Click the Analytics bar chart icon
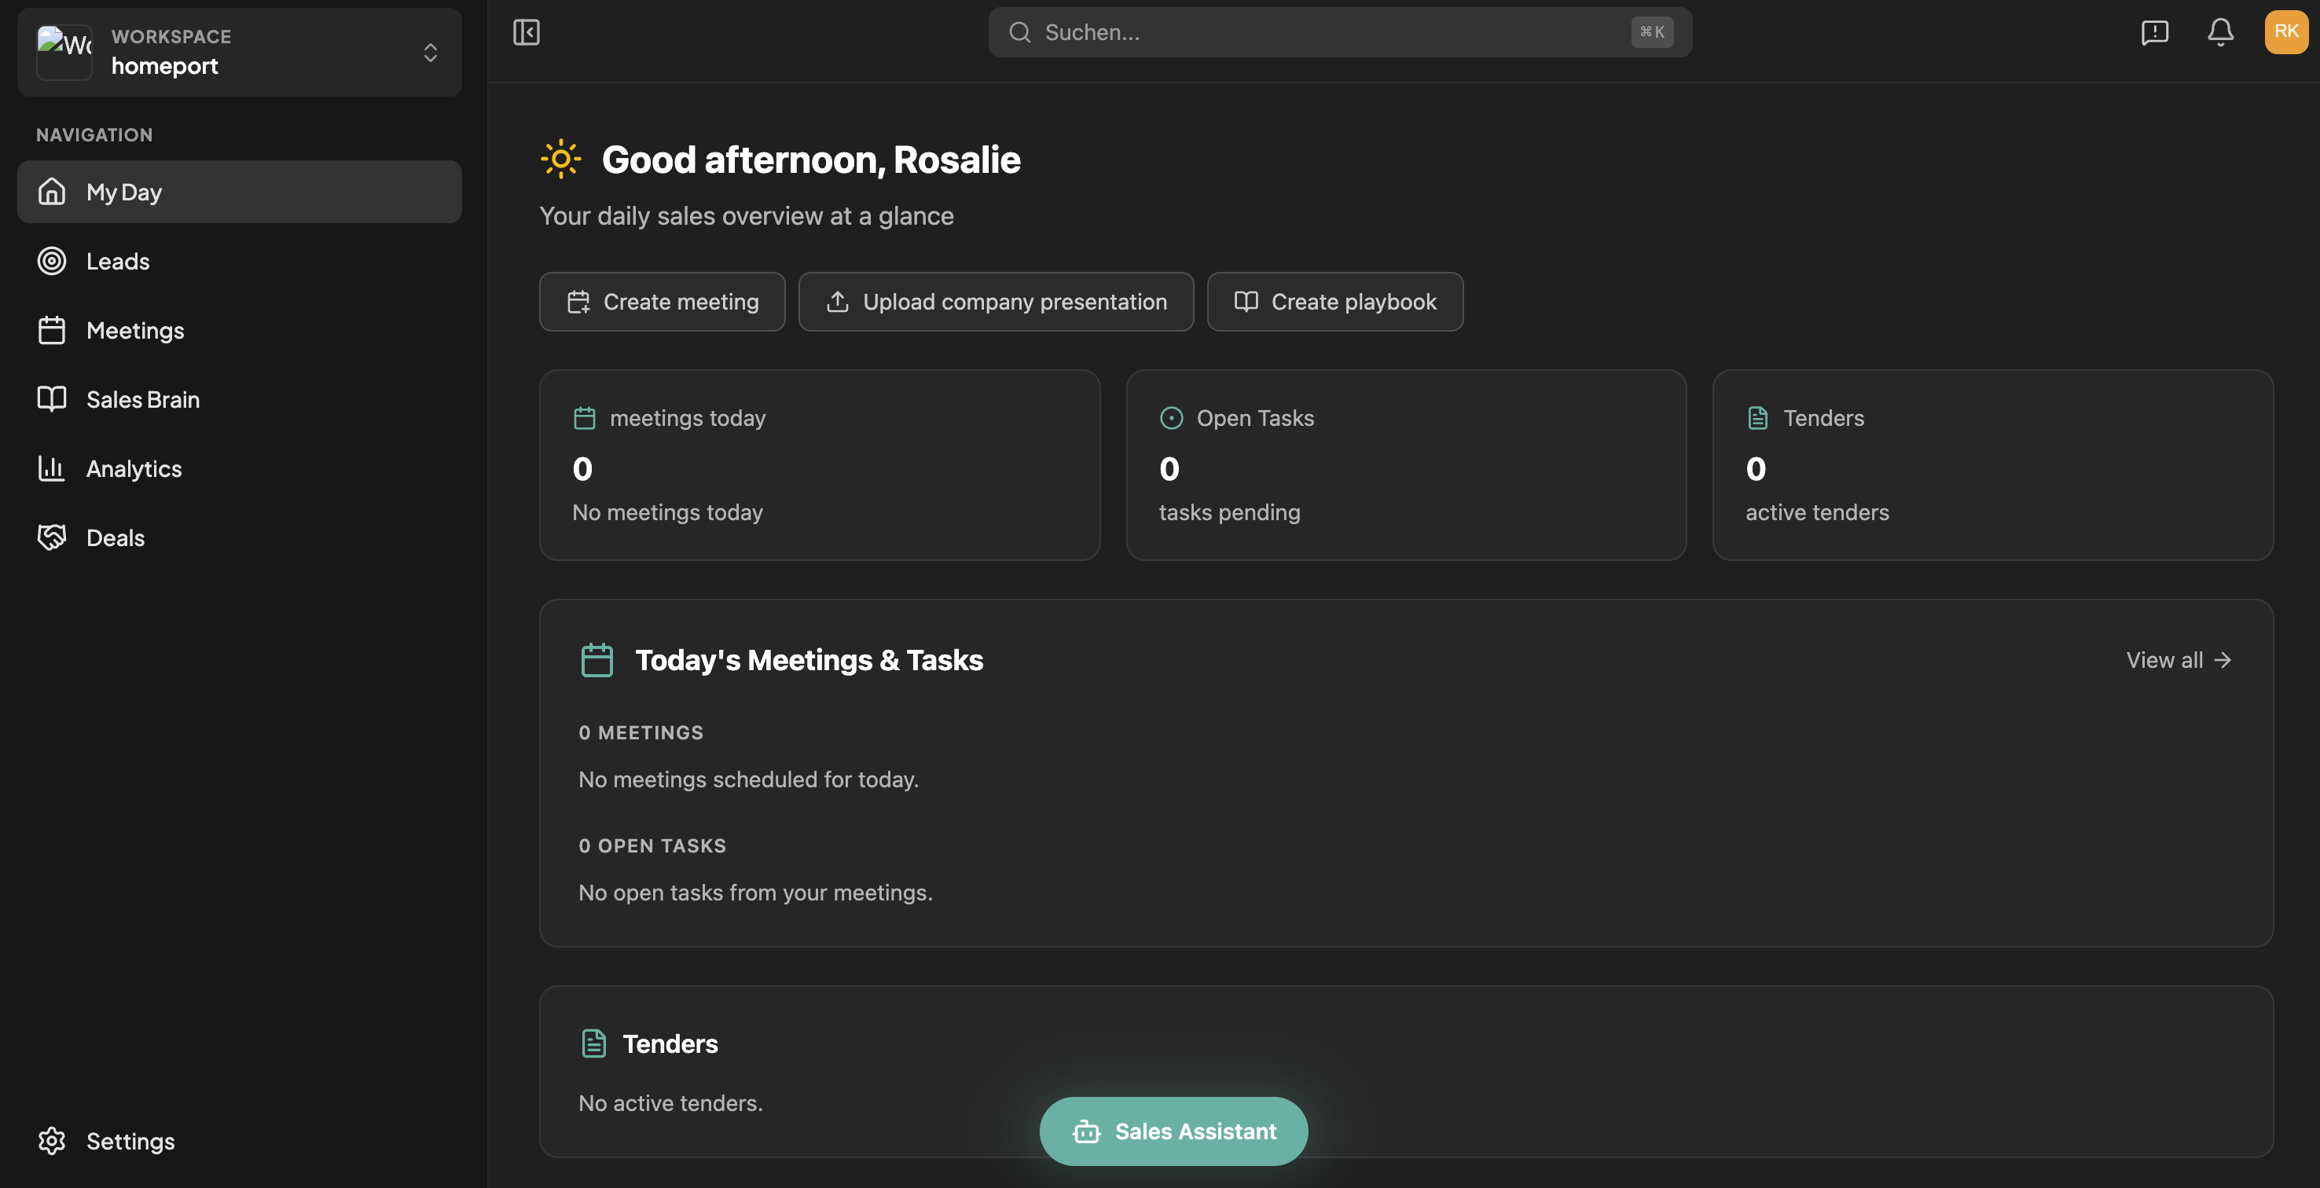 [x=52, y=468]
